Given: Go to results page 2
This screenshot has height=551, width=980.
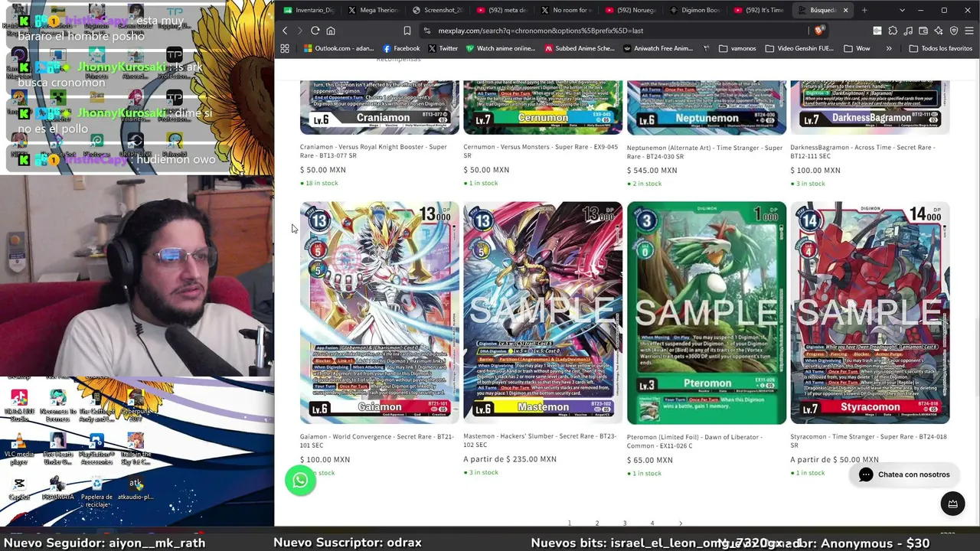Looking at the screenshot, I should [x=597, y=523].
